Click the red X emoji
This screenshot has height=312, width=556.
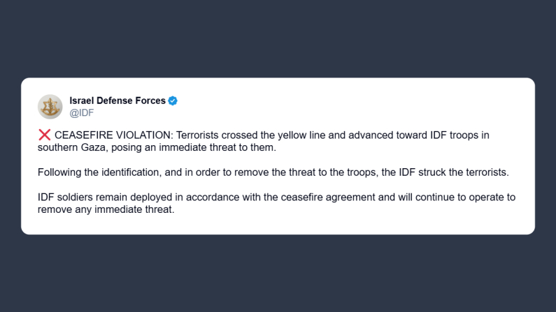tap(45, 135)
